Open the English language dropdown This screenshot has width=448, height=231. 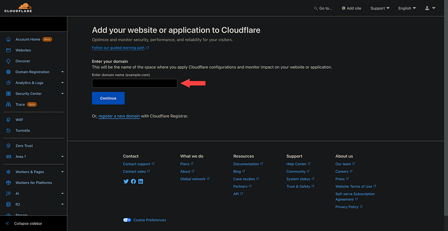click(407, 8)
